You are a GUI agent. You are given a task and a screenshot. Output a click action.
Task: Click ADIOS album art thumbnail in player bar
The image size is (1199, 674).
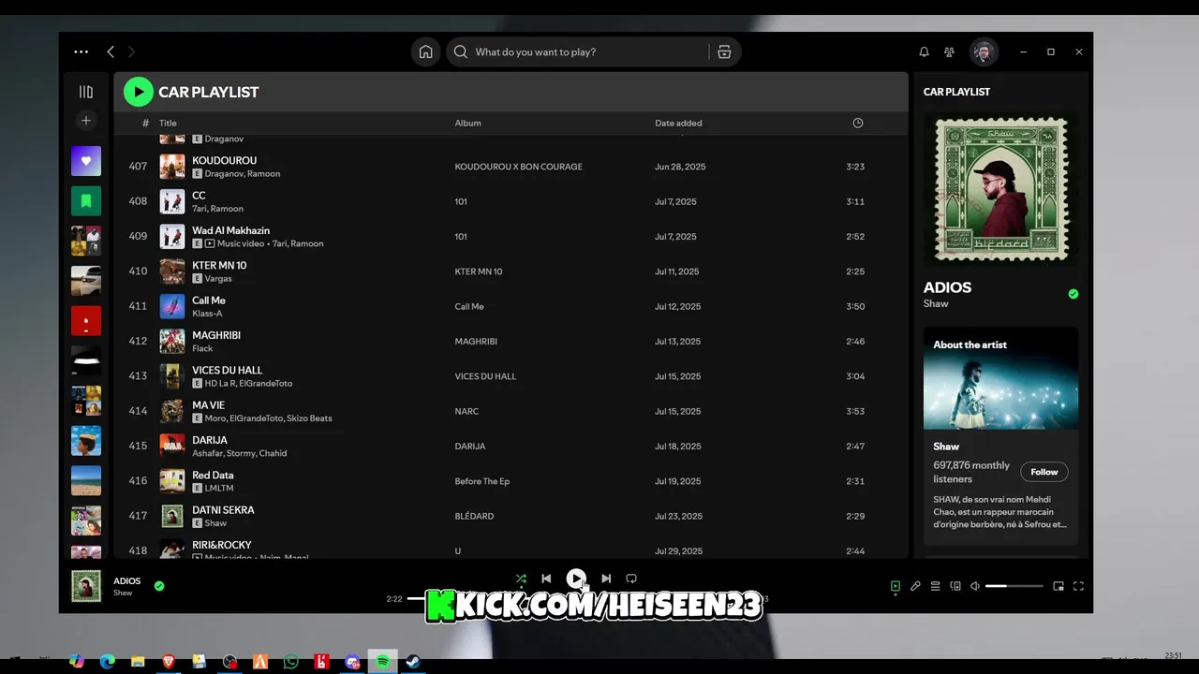point(86,586)
